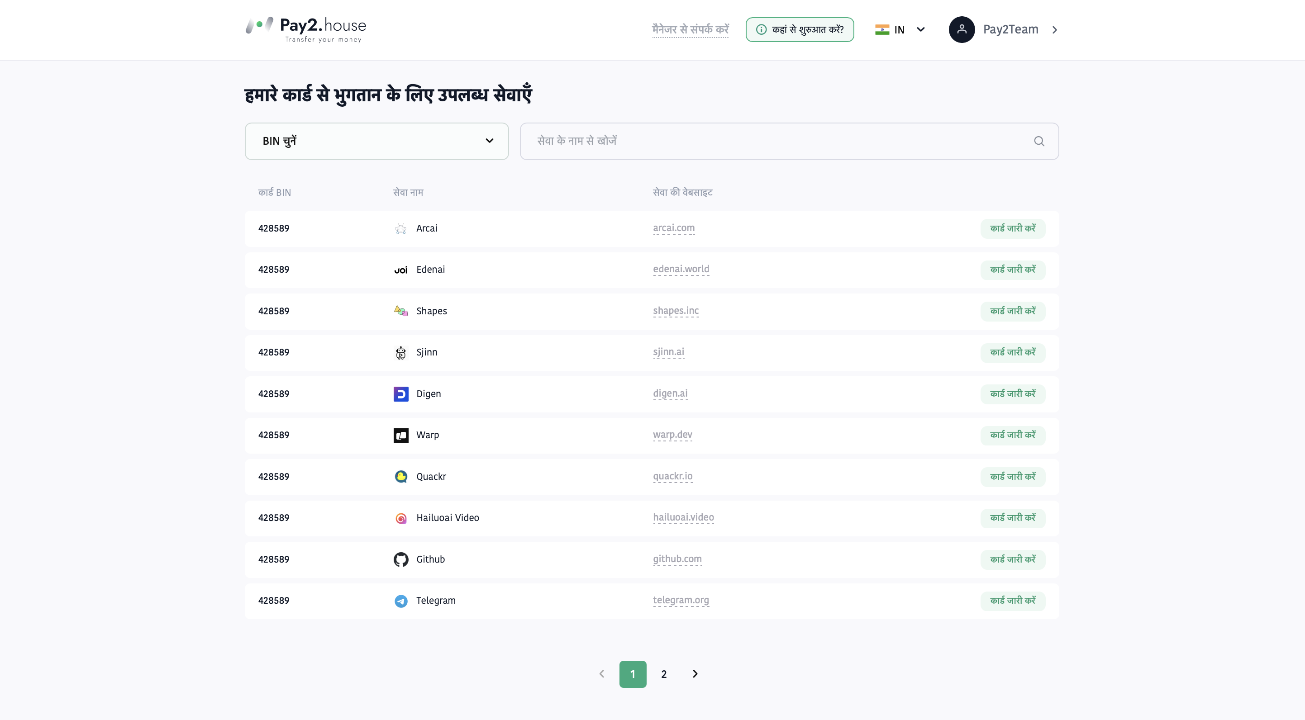Click the page heading about available services

point(389,95)
